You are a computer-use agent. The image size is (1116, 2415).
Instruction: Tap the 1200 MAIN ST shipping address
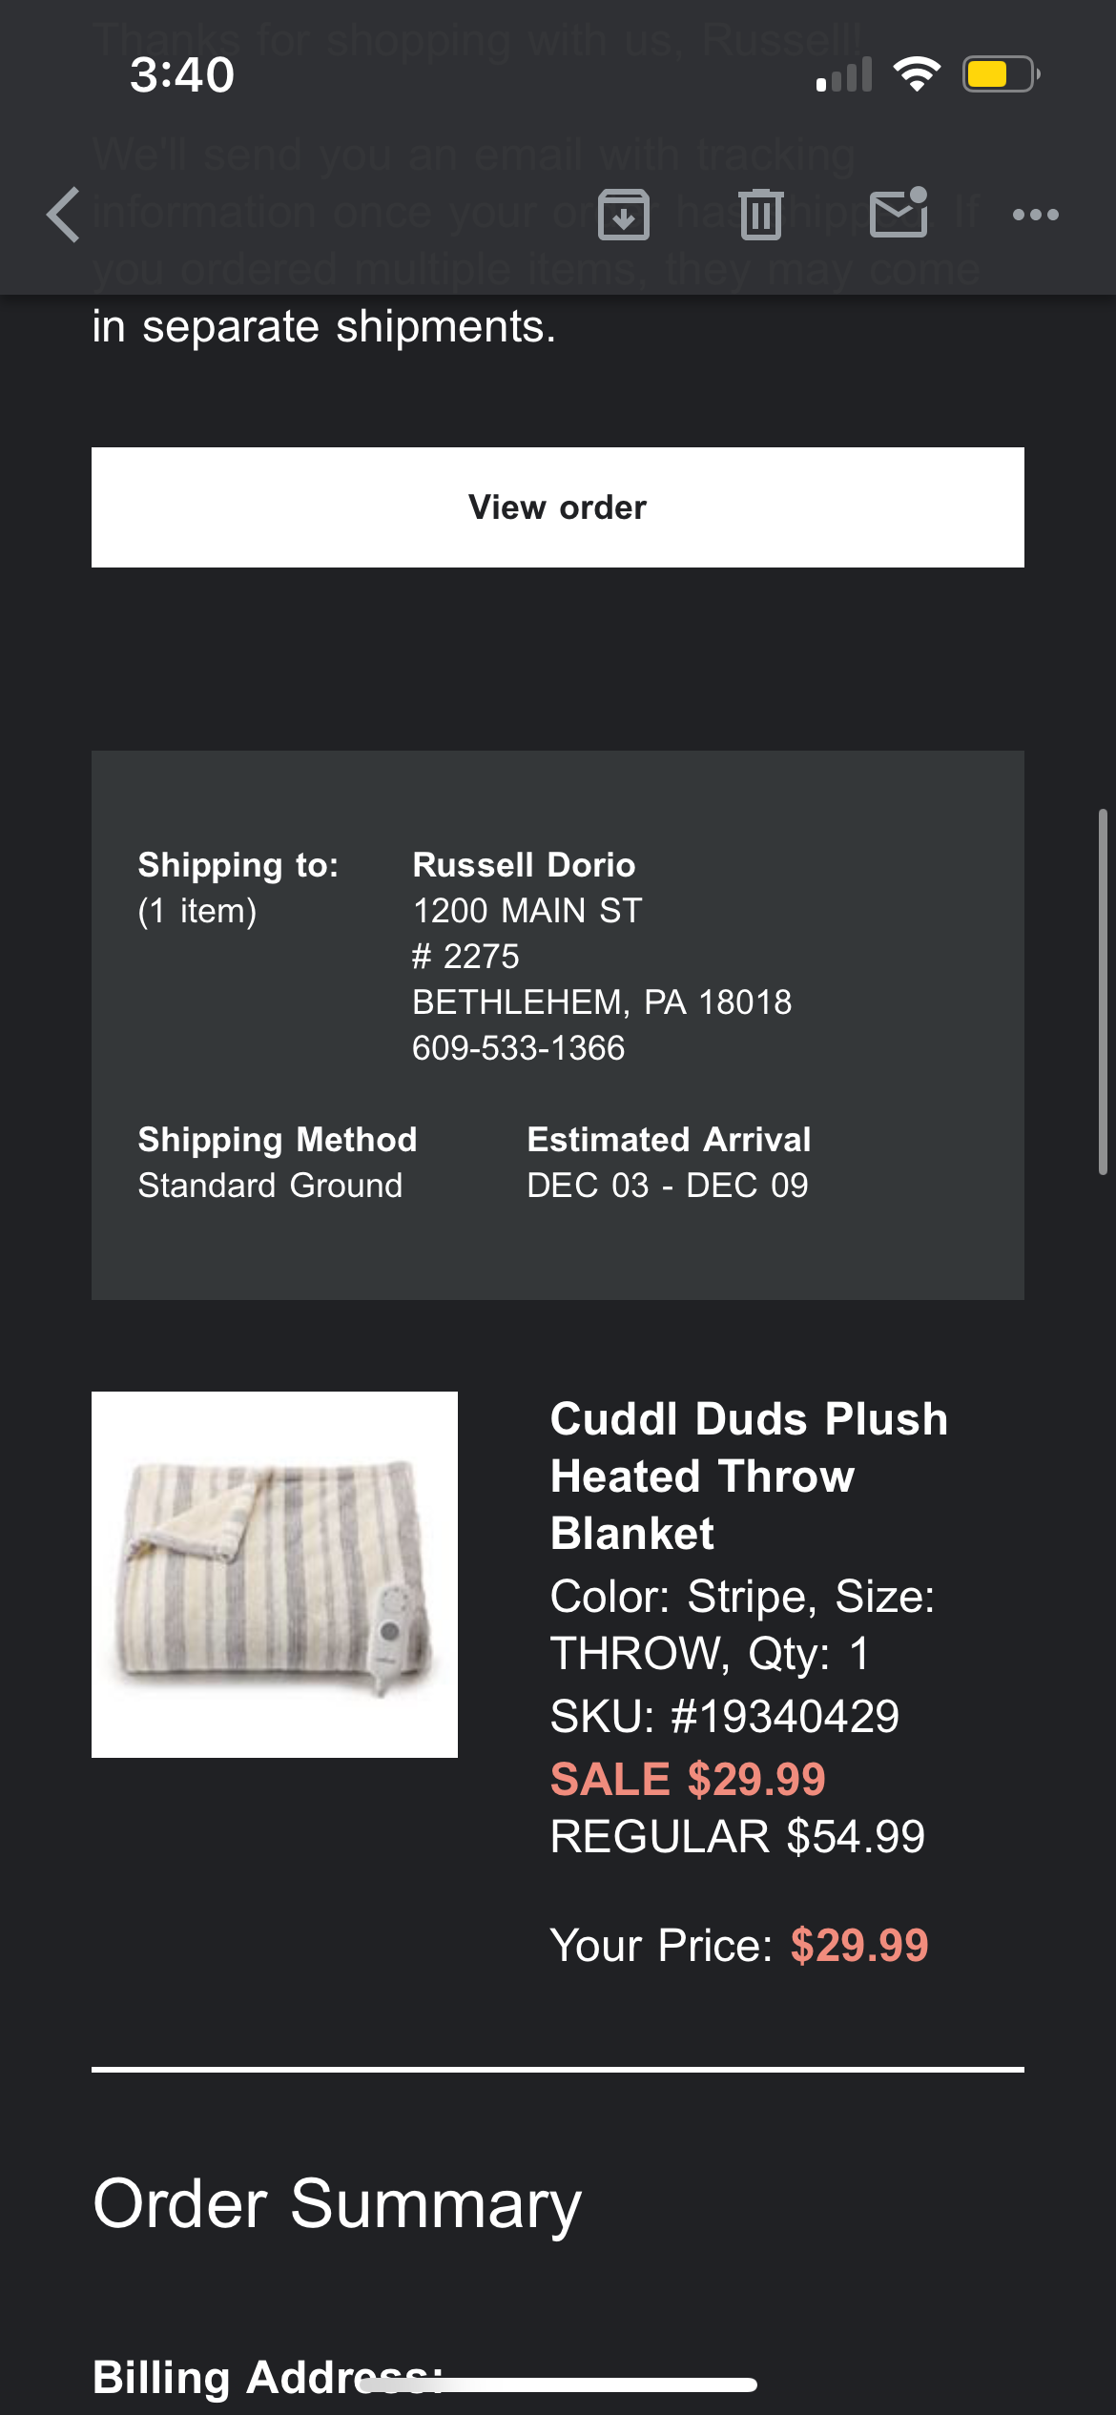tap(527, 911)
